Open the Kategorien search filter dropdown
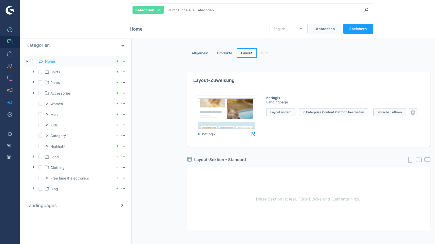435x244 pixels. click(148, 10)
